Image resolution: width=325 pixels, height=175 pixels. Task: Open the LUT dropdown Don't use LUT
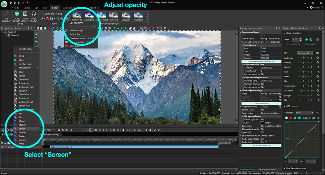(x=305, y=53)
